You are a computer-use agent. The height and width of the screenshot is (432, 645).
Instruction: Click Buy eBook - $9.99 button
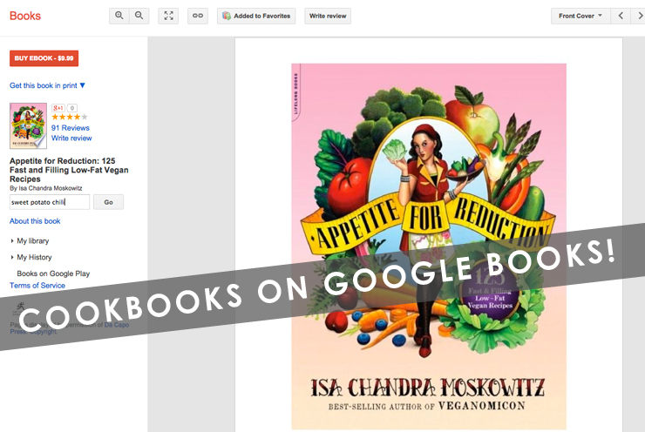click(x=44, y=58)
